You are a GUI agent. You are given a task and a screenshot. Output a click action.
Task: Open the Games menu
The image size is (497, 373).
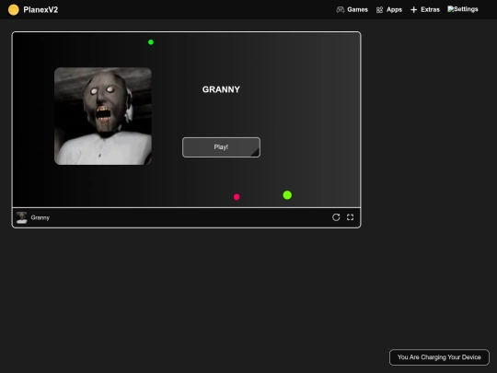click(353, 10)
